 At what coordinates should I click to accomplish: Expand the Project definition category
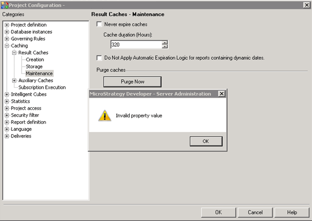point(7,25)
